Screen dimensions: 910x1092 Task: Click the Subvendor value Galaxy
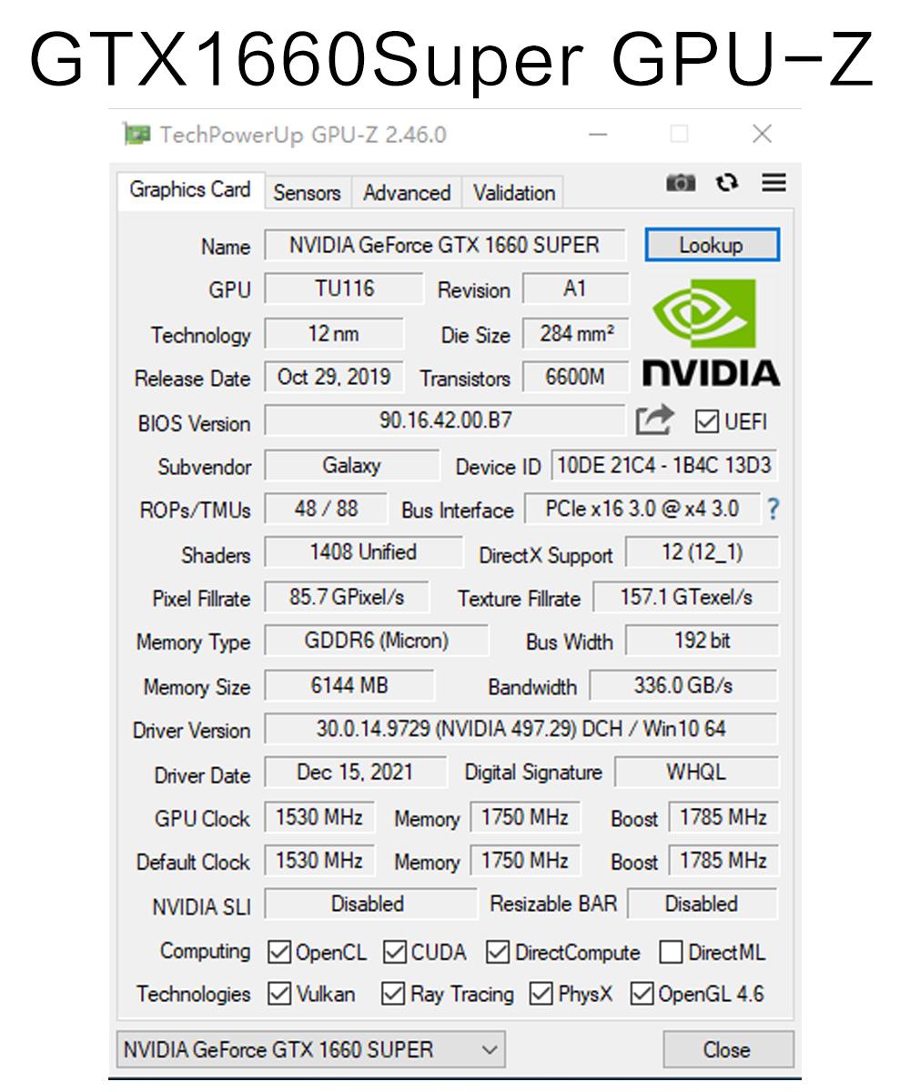[x=351, y=465]
